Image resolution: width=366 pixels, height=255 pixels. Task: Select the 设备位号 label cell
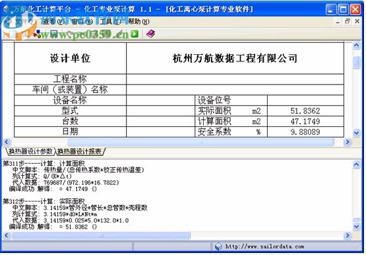click(x=231, y=100)
